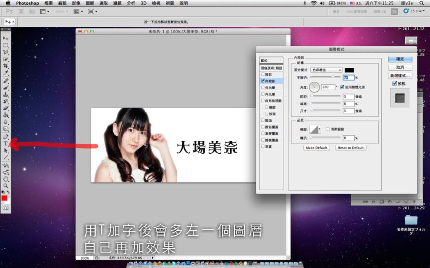Viewport: 430px width, 268px height.
Task: Open the 混合模式 blend mode dropdown
Action: coord(326,70)
